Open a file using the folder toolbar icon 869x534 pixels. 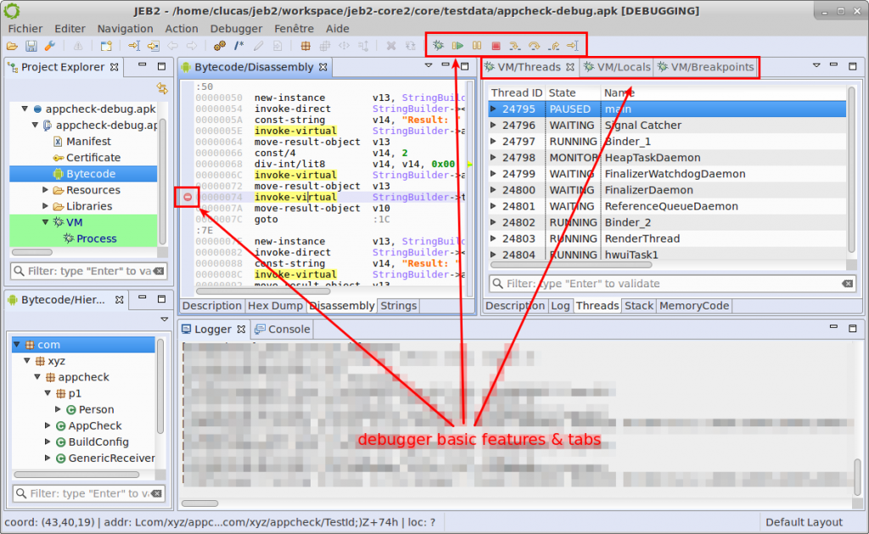tap(11, 46)
